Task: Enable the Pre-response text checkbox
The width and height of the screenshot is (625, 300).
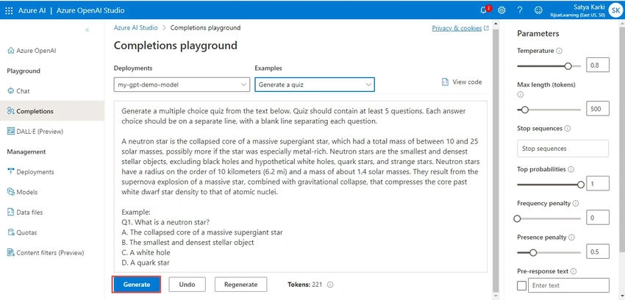Action: pyautogui.click(x=521, y=285)
